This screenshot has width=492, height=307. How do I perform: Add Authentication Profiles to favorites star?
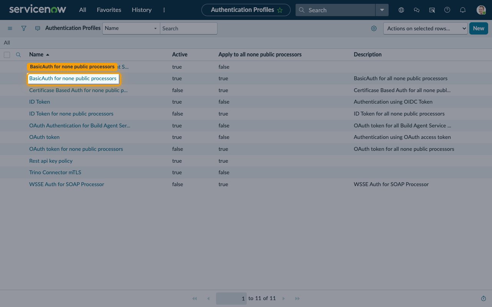[x=280, y=10]
